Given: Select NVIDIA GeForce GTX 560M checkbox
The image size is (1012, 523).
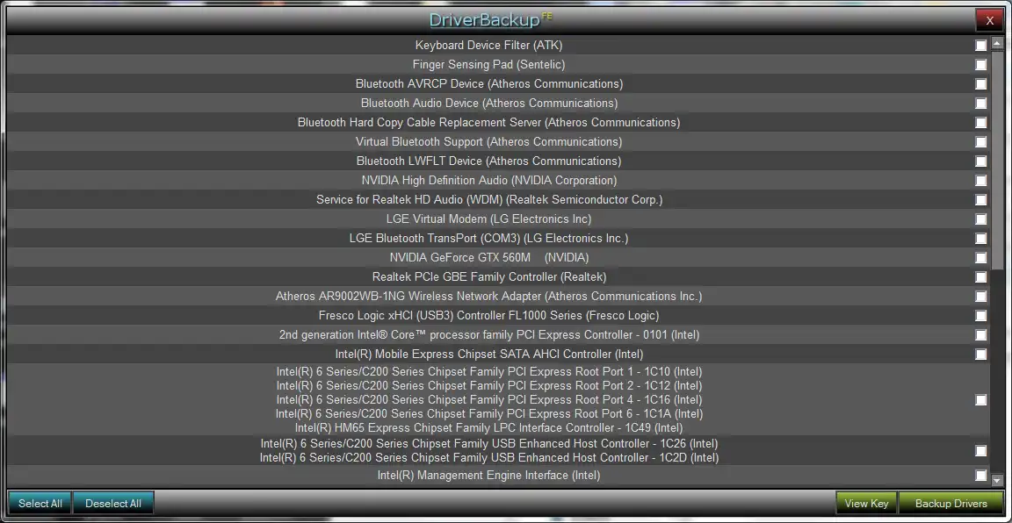Looking at the screenshot, I should (x=981, y=258).
